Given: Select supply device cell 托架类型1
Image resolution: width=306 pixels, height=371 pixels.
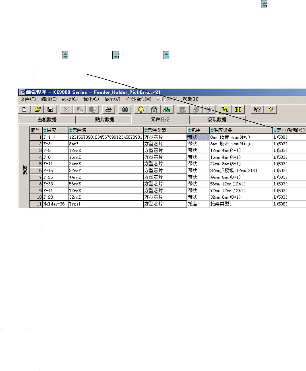Looking at the screenshot, I should [241, 204].
